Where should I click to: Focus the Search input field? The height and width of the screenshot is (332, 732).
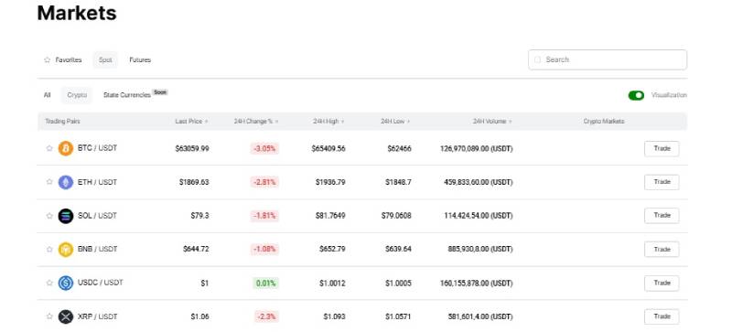click(x=608, y=59)
